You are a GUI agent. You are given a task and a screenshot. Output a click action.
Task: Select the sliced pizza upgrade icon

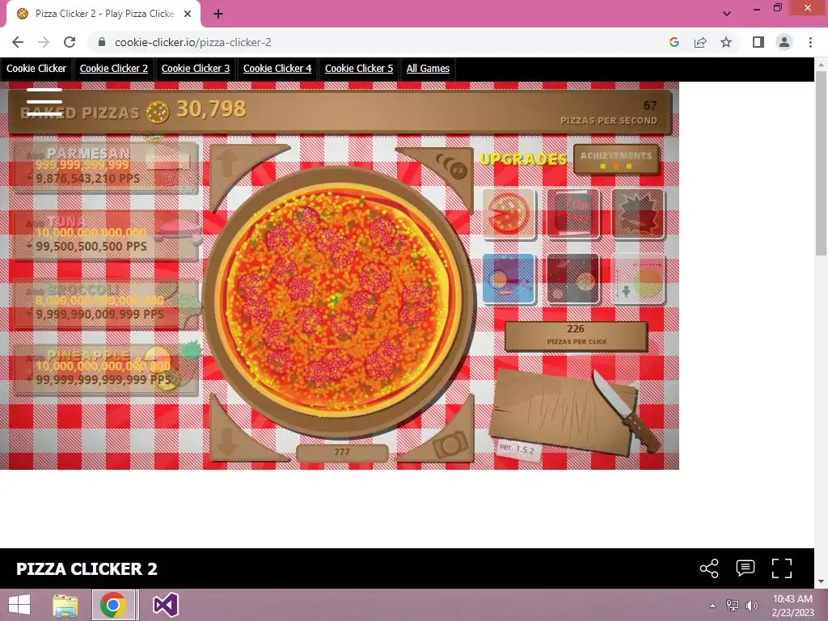(x=509, y=213)
